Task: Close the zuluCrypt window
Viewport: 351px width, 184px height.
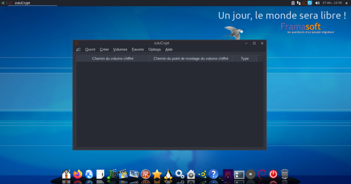Action: 262,43
